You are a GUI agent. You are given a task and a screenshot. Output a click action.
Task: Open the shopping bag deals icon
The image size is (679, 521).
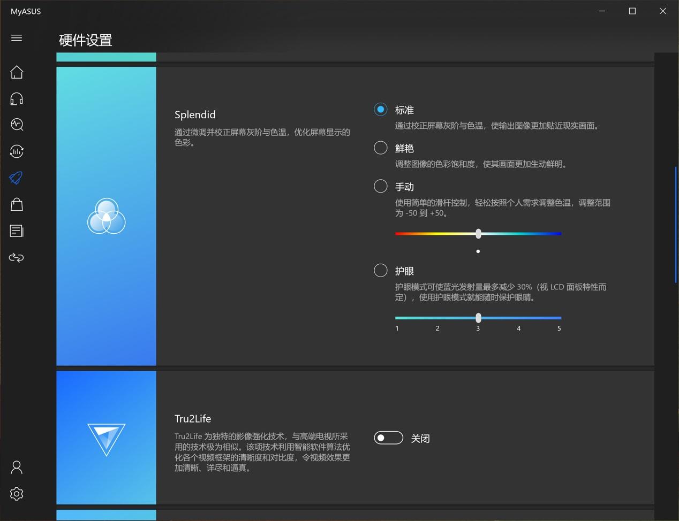coord(17,204)
